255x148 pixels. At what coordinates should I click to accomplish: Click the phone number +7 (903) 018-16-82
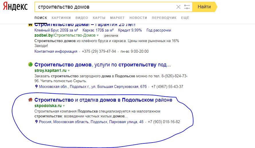point(164,122)
